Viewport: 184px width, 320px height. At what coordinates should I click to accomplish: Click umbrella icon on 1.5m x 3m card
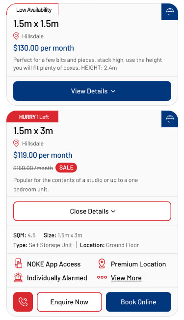click(170, 119)
